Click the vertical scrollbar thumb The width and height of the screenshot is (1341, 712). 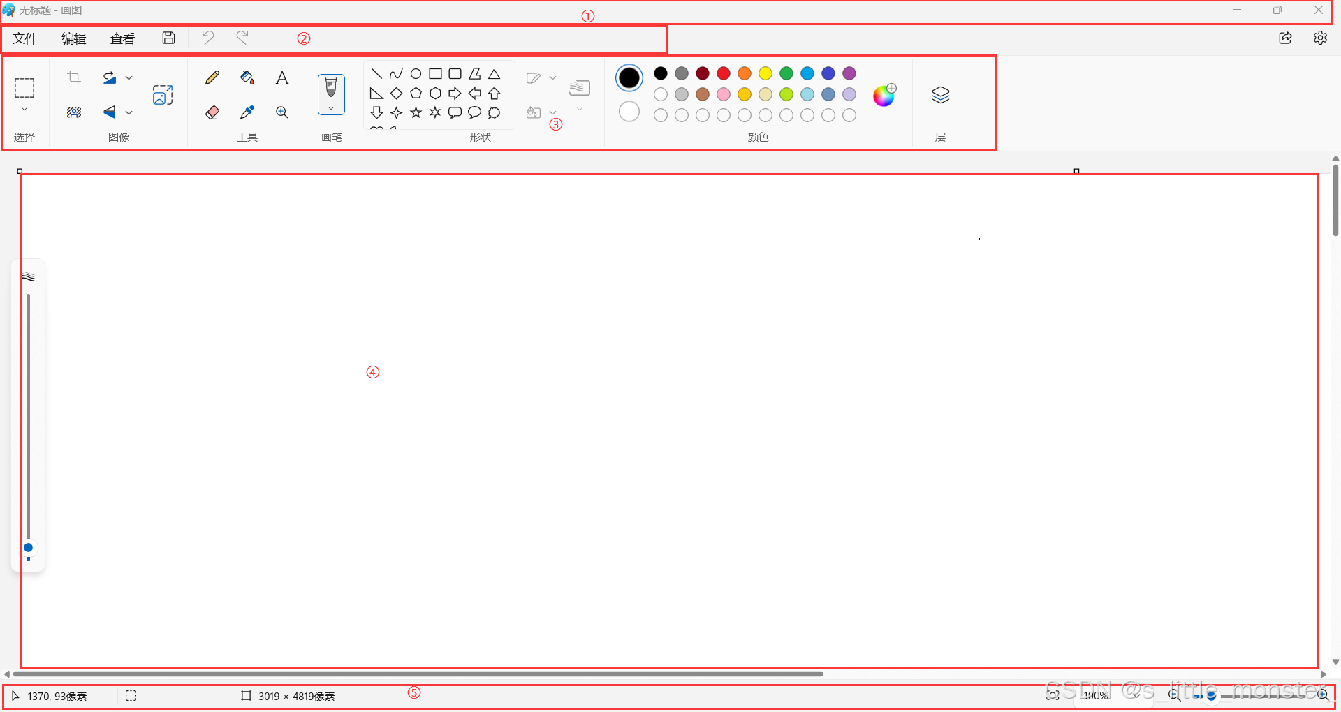1335,200
